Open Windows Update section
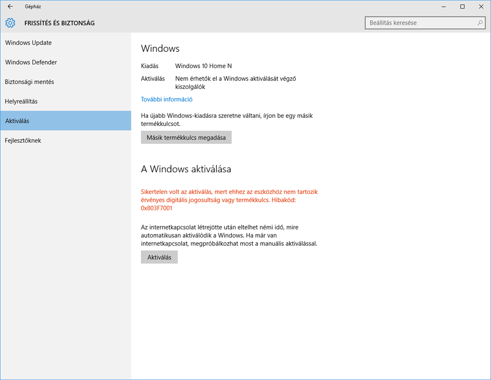The image size is (491, 380). pos(66,43)
